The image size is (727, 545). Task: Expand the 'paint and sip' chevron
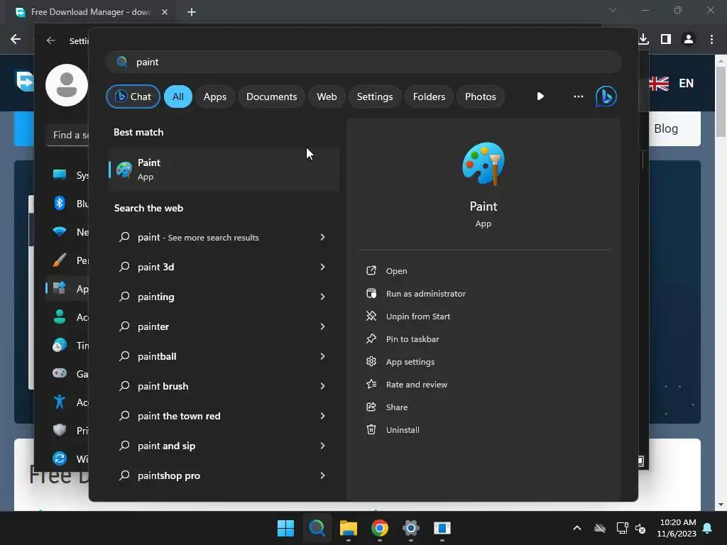322,446
